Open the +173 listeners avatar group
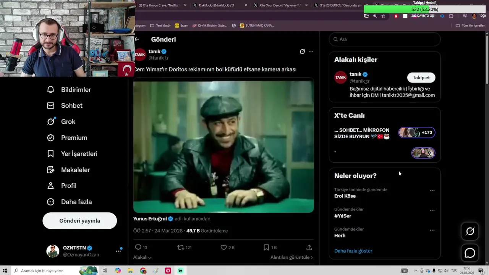Image resolution: width=489 pixels, height=275 pixels. [x=417, y=133]
